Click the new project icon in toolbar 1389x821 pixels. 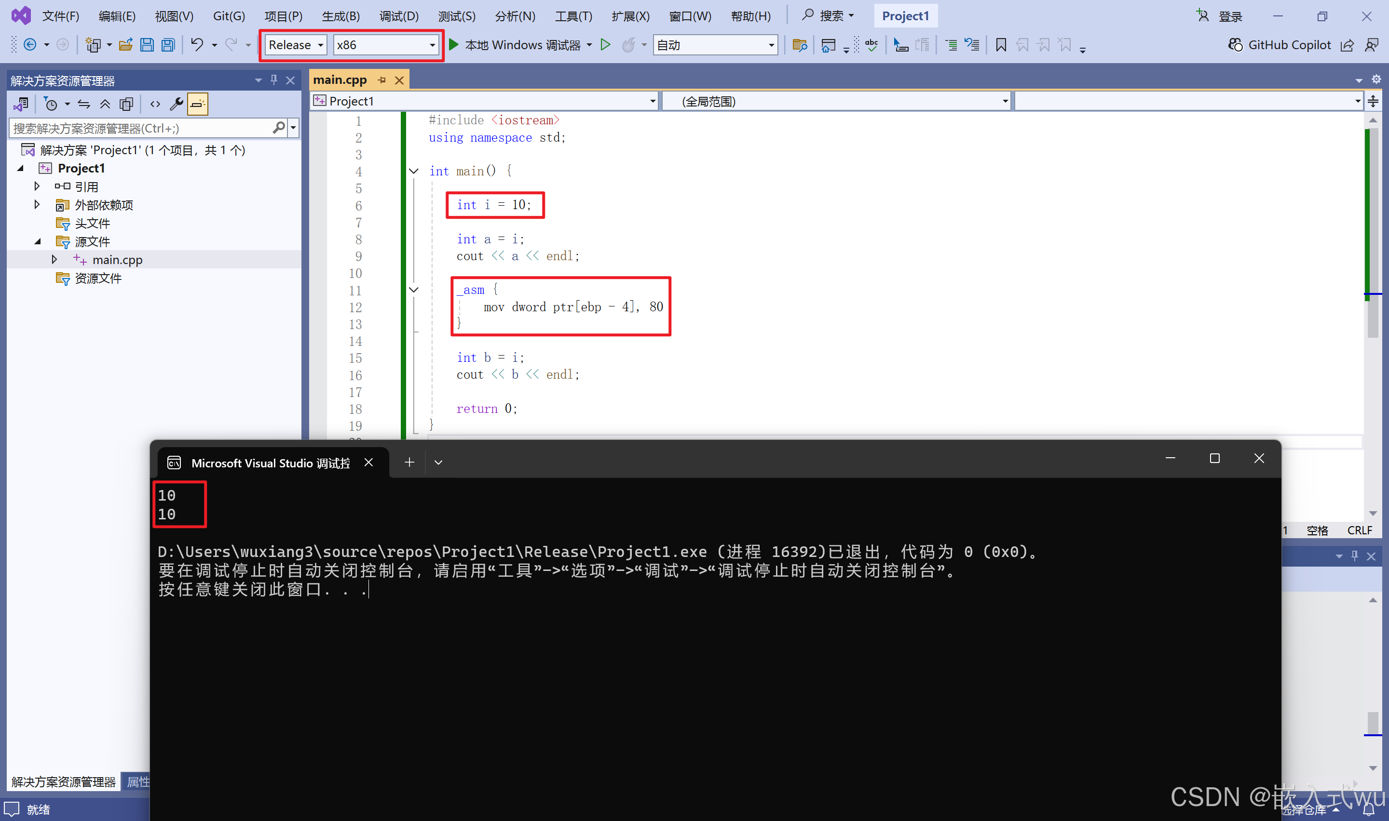click(93, 45)
